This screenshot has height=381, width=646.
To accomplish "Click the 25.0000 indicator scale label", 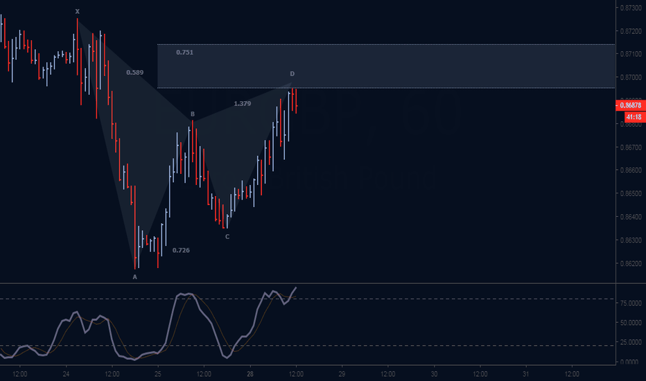I will pyautogui.click(x=631, y=342).
